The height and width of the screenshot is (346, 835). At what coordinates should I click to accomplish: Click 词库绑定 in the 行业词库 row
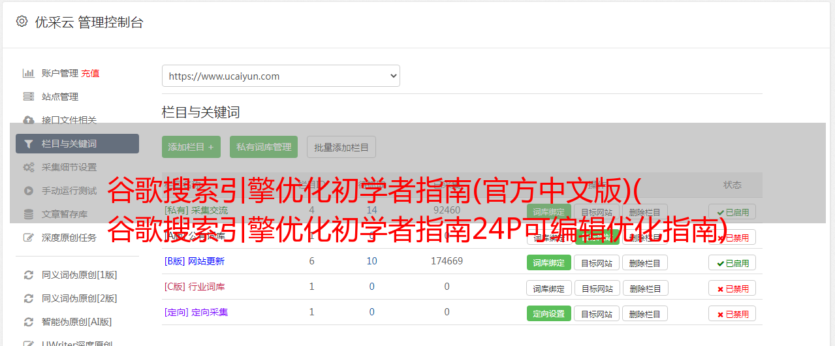pyautogui.click(x=549, y=288)
